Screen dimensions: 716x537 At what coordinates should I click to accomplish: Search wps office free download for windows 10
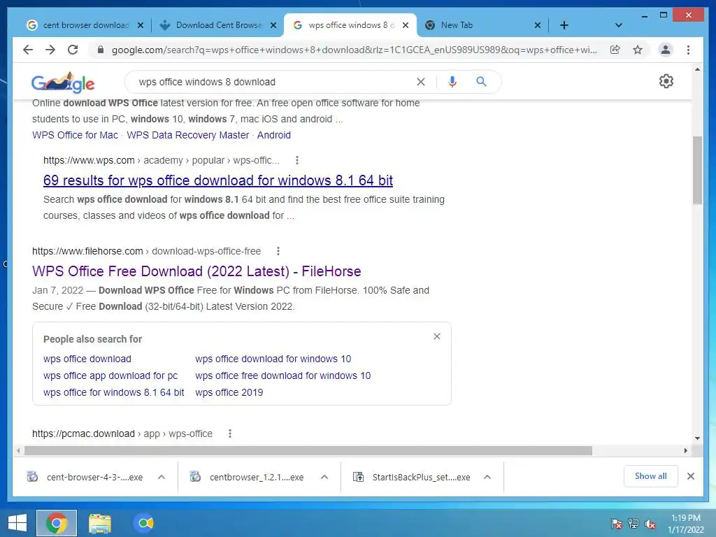click(282, 375)
